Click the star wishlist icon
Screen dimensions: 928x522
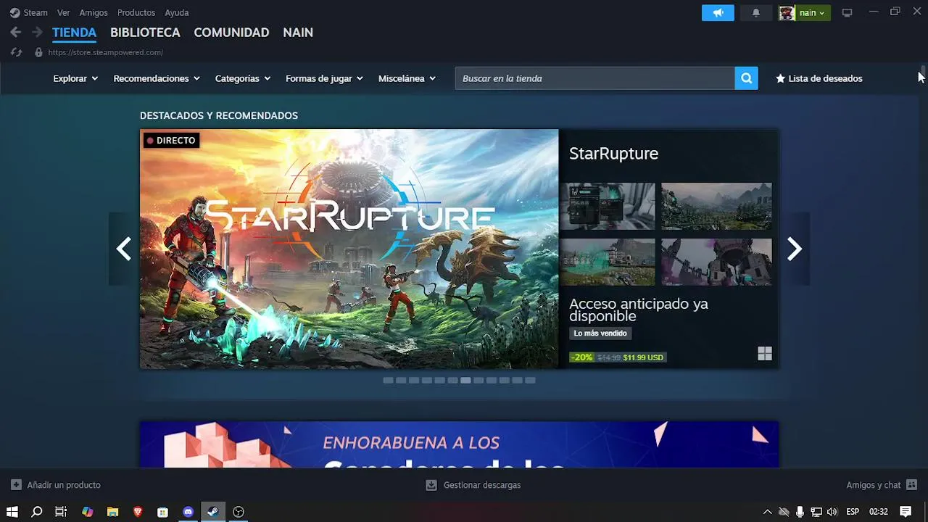[x=780, y=78]
